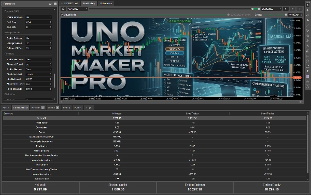The width and height of the screenshot is (311, 195).
Task: Select the cursor pointer tool in right toolbar
Action: [x=307, y=5]
